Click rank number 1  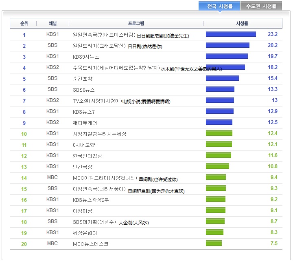(24, 35)
